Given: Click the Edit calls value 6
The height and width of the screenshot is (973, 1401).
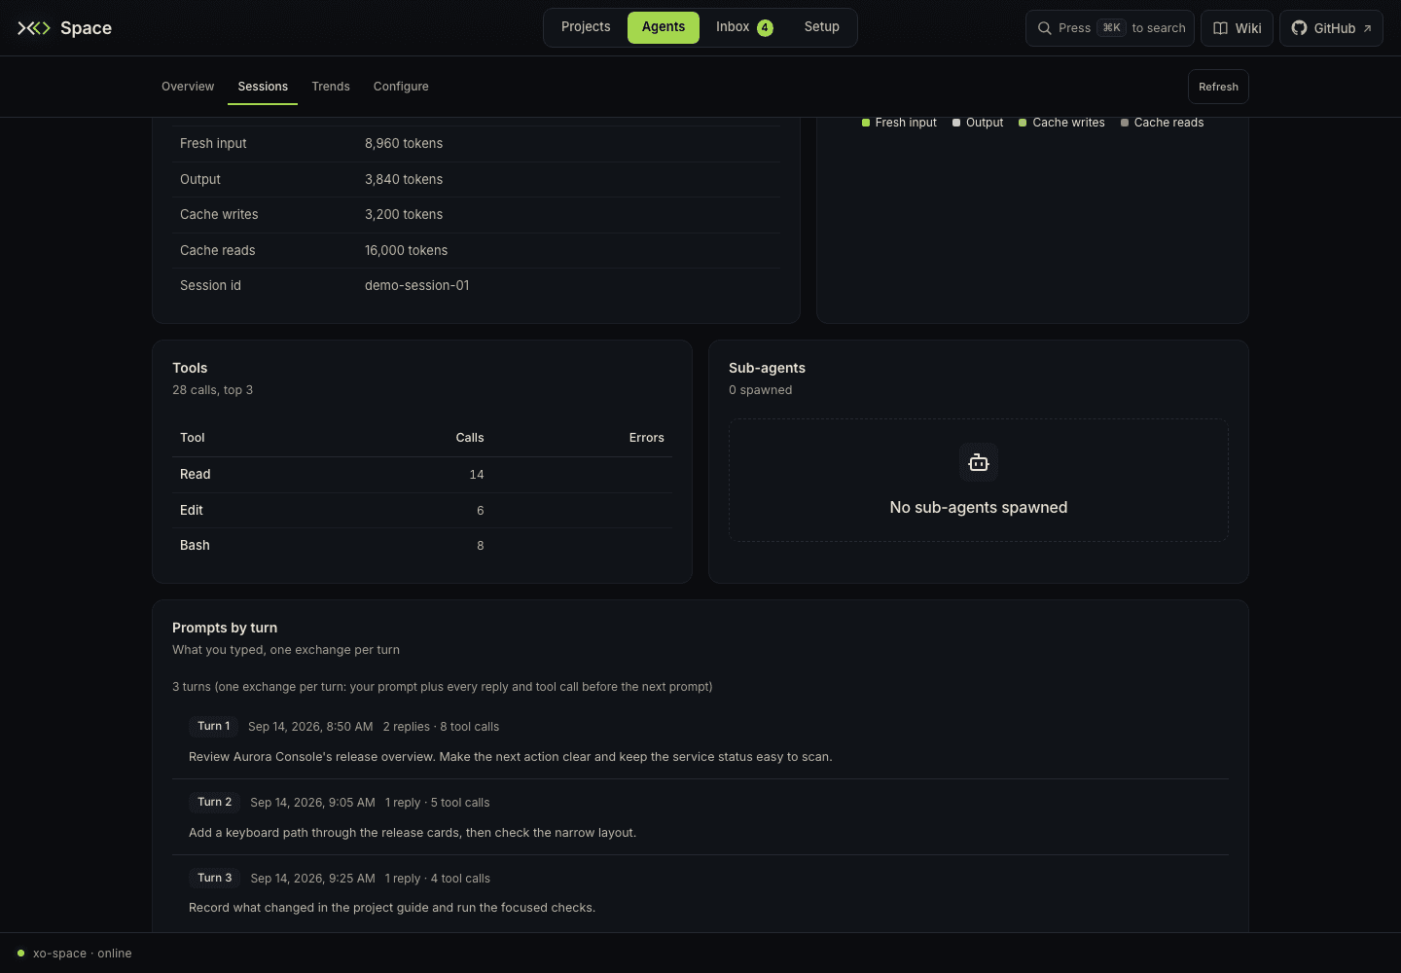Looking at the screenshot, I should pos(481,511).
